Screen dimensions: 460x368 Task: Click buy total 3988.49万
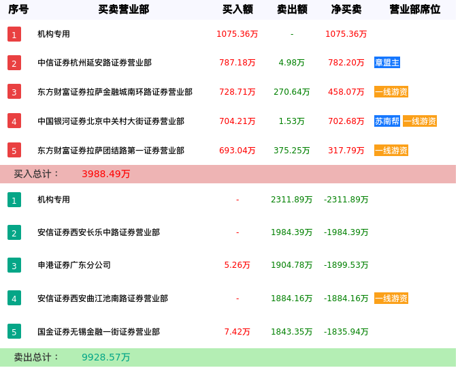106,174
